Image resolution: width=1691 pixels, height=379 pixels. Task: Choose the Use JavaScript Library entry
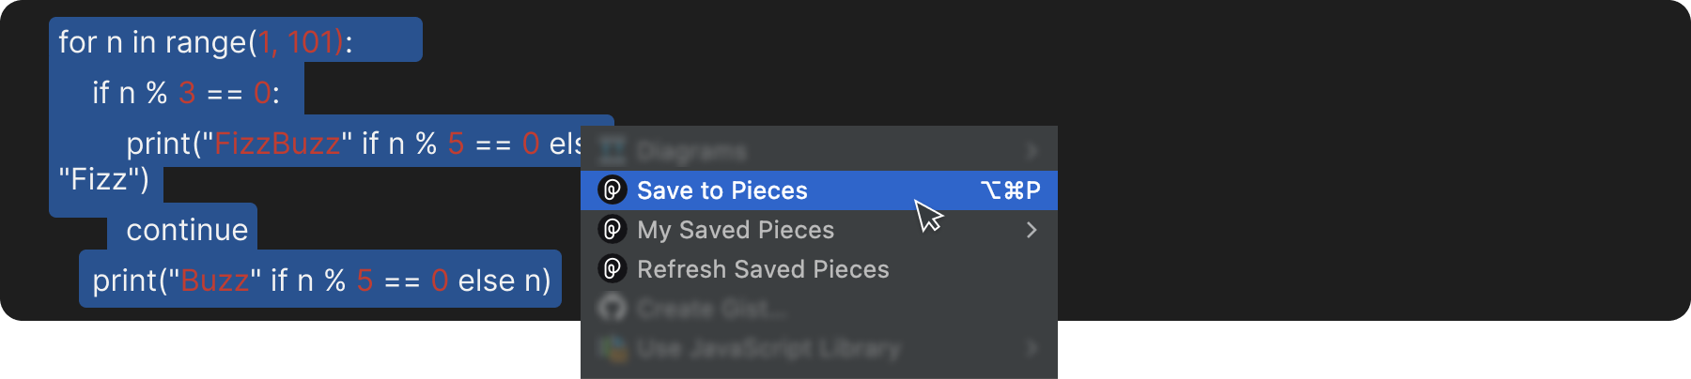coord(768,349)
